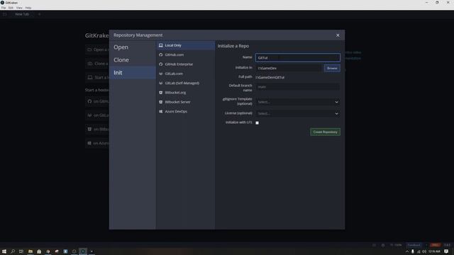Open File Explorer from taskbar
Viewport: 454px width, 255px height.
[x=30, y=251]
